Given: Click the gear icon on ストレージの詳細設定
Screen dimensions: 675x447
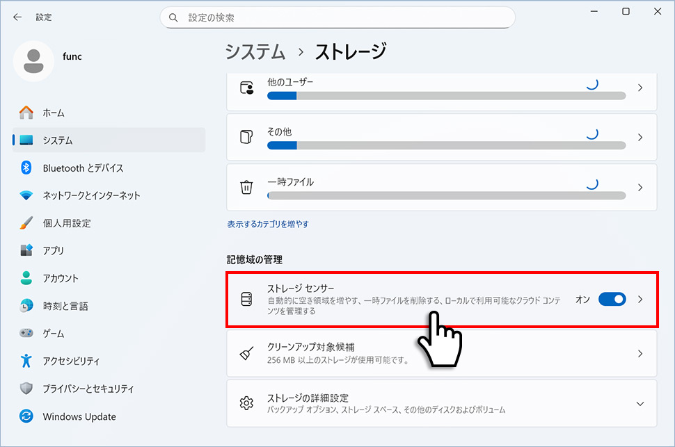Looking at the screenshot, I should click(x=246, y=403).
